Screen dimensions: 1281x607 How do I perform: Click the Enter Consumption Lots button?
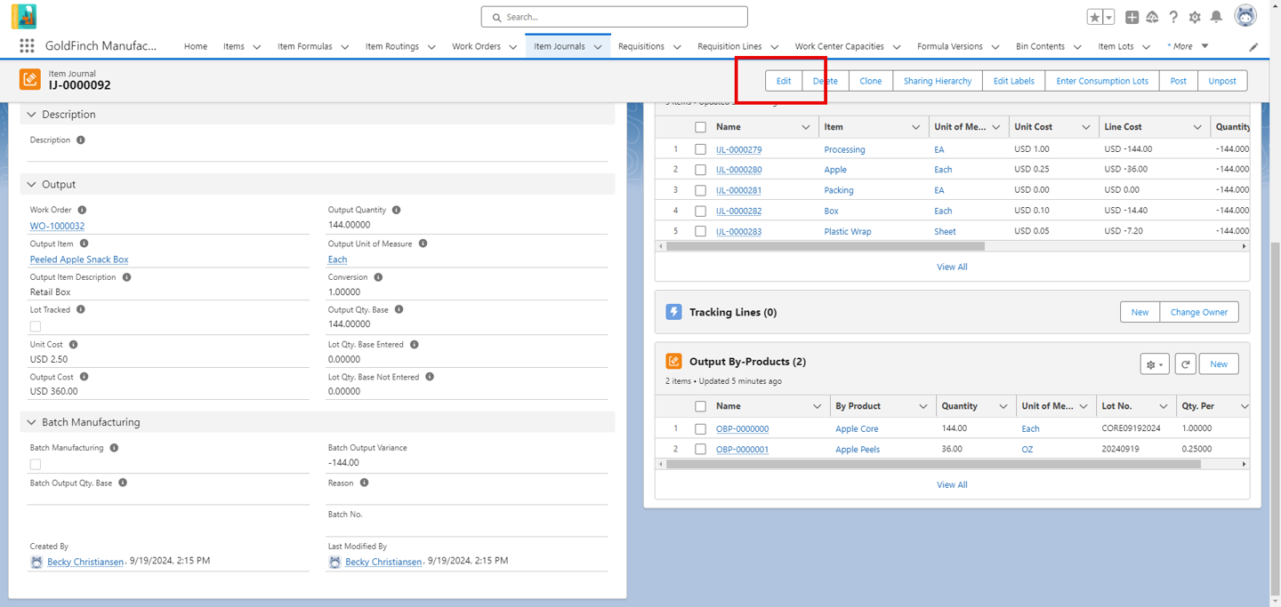coord(1102,81)
